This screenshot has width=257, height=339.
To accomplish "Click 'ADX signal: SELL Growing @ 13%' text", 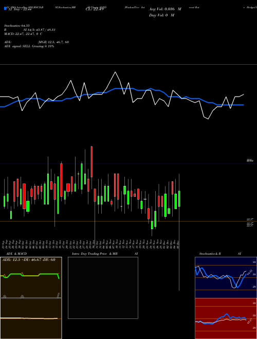I will pos(29,46).
